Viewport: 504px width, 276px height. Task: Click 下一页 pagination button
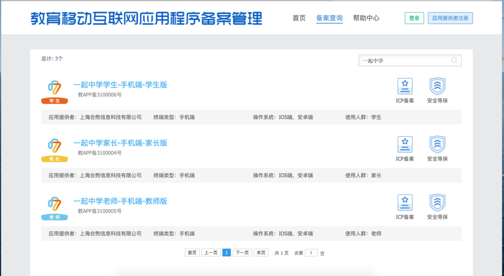pyautogui.click(x=242, y=253)
